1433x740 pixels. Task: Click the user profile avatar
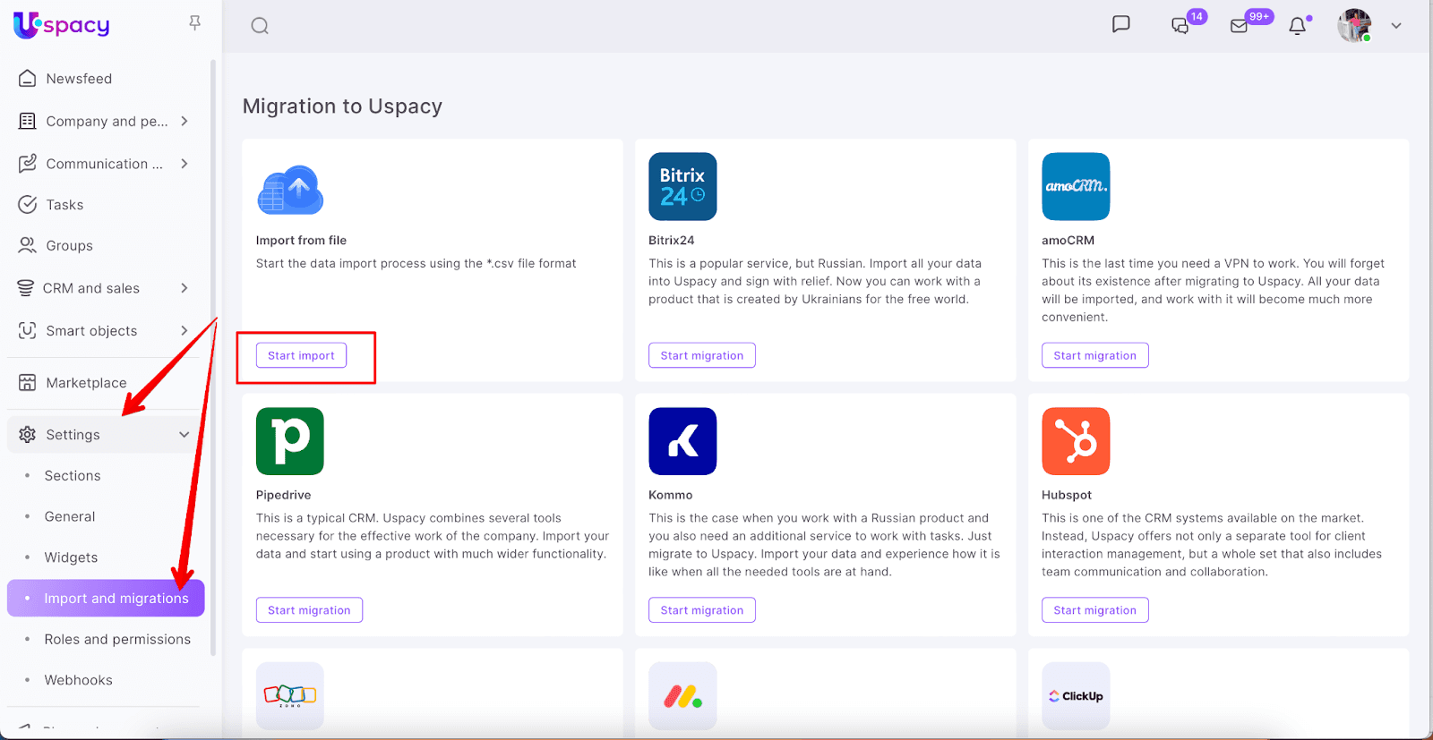coord(1354,26)
